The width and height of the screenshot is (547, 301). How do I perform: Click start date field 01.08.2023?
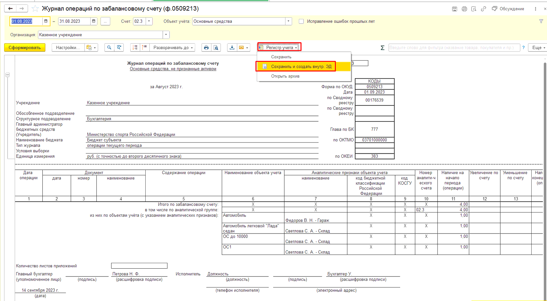[x=26, y=21]
